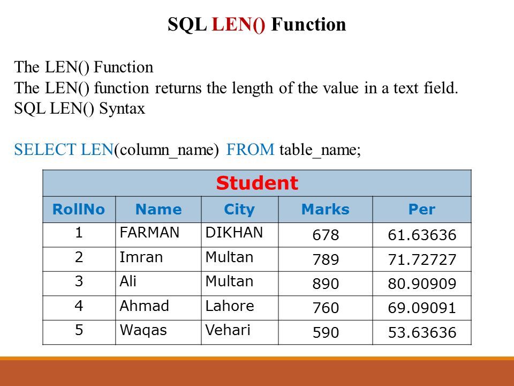Click the red LEN() word in title
This screenshot has width=514, height=386.
tap(239, 25)
